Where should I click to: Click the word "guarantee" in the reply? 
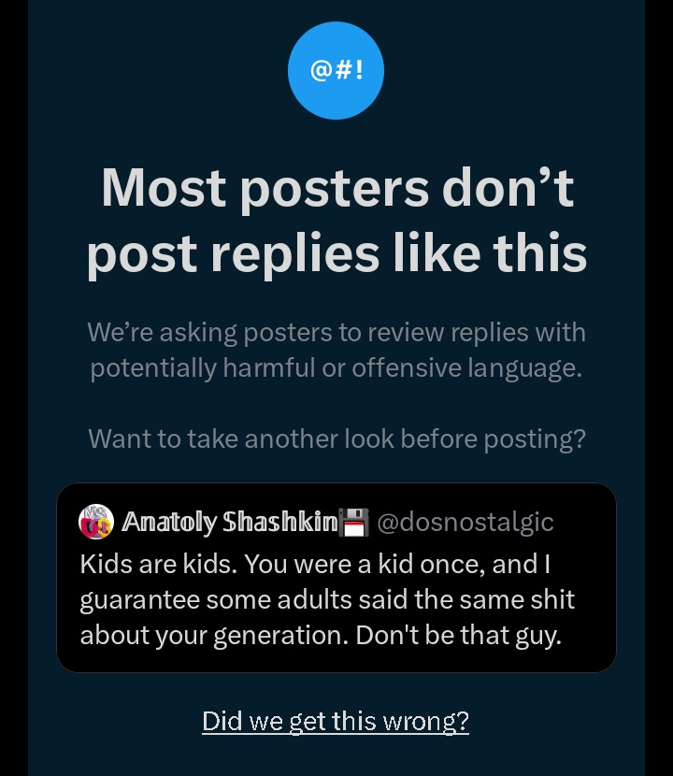tap(139, 601)
